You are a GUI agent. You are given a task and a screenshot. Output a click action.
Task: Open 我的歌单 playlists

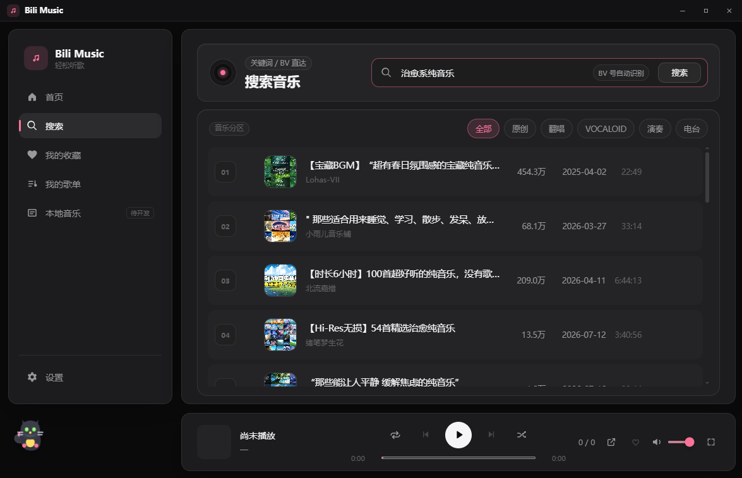90,184
